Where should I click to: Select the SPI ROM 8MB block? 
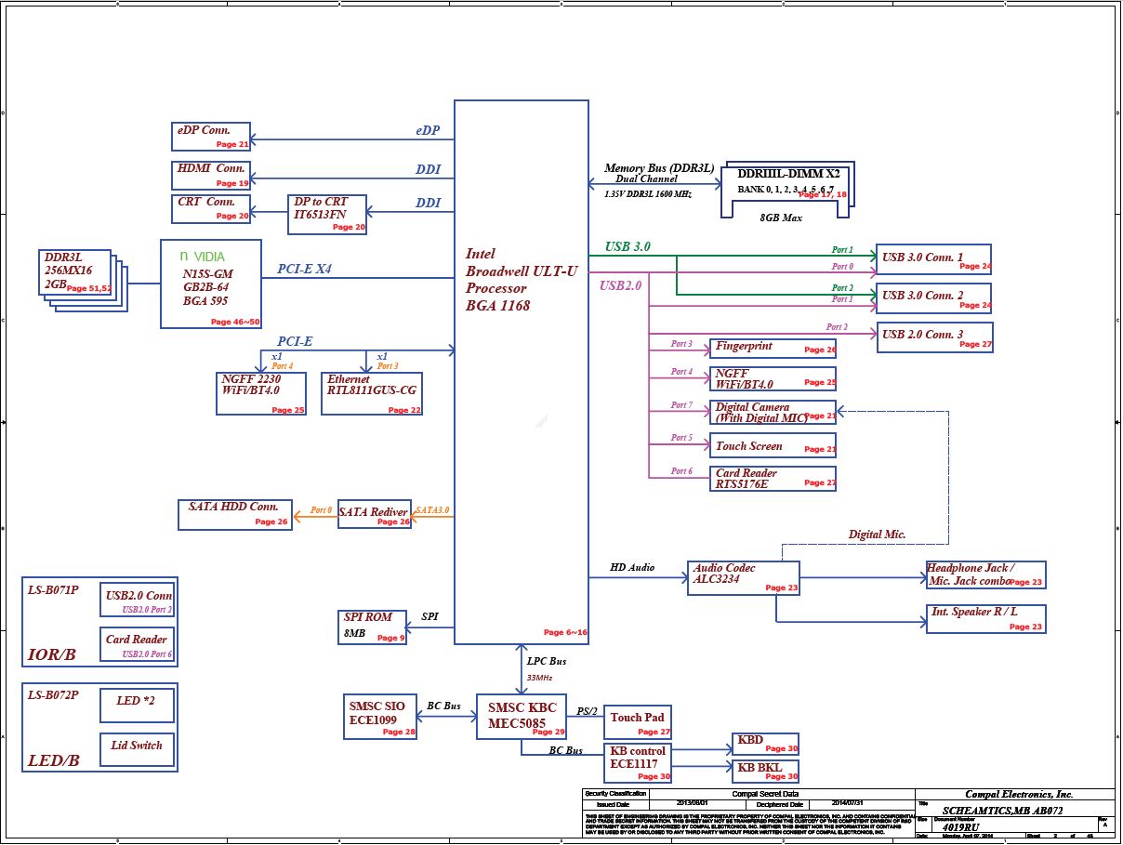tap(373, 627)
